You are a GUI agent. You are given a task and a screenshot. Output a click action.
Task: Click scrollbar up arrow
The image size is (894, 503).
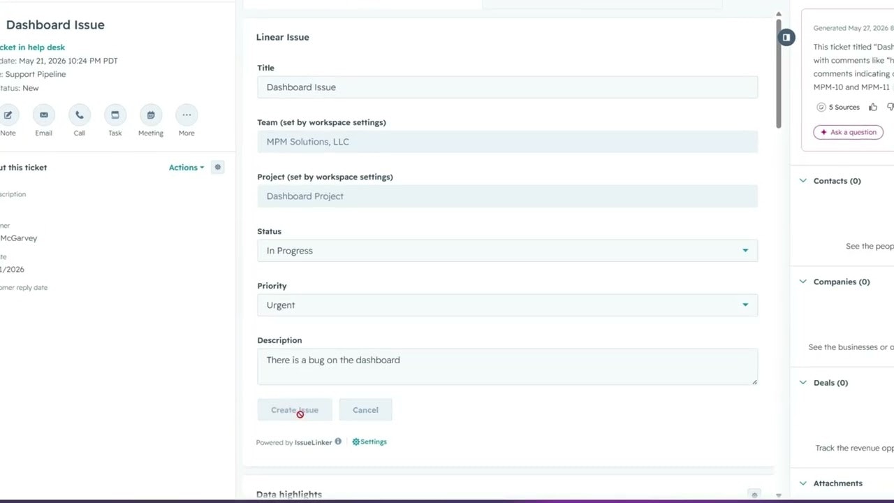(x=779, y=14)
